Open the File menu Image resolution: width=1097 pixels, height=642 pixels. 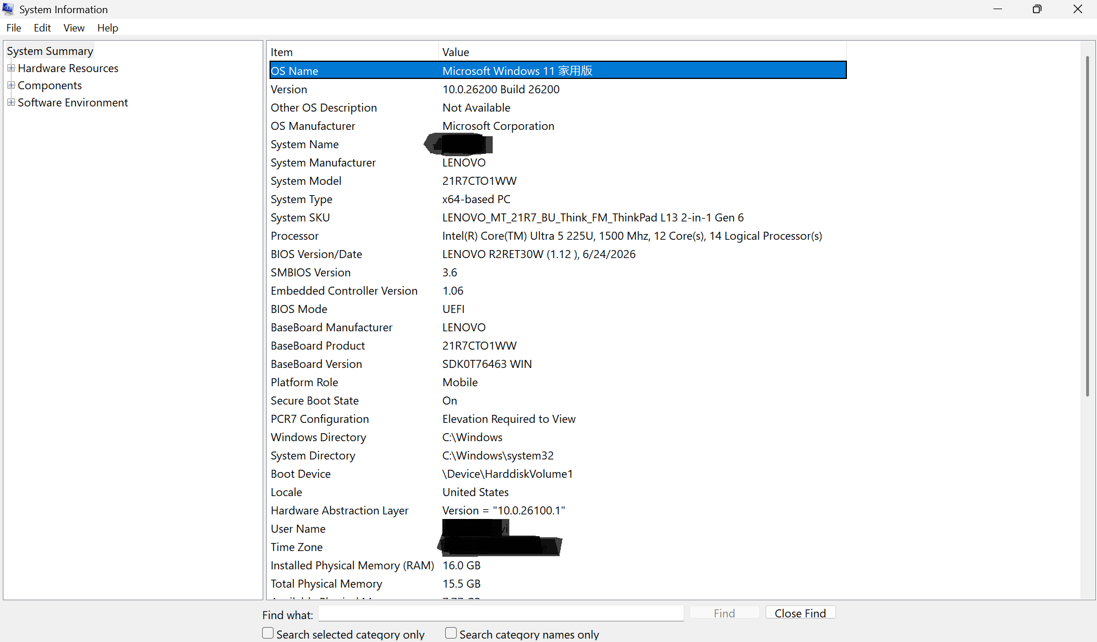14,27
